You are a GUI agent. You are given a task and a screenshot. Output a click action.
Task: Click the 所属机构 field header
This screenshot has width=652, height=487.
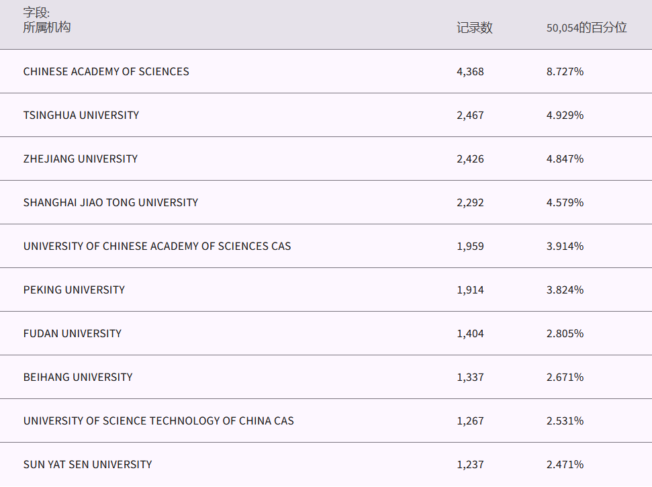pyautogui.click(x=47, y=28)
